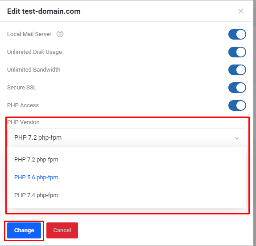Disable the Unlimited Disk Usage switch
Viewport: 256px width, 246px height.
pyautogui.click(x=237, y=52)
